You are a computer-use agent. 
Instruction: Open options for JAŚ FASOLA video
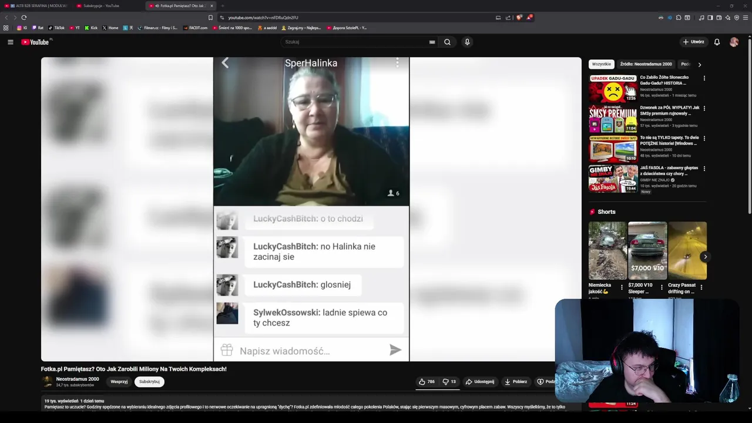tap(704, 169)
